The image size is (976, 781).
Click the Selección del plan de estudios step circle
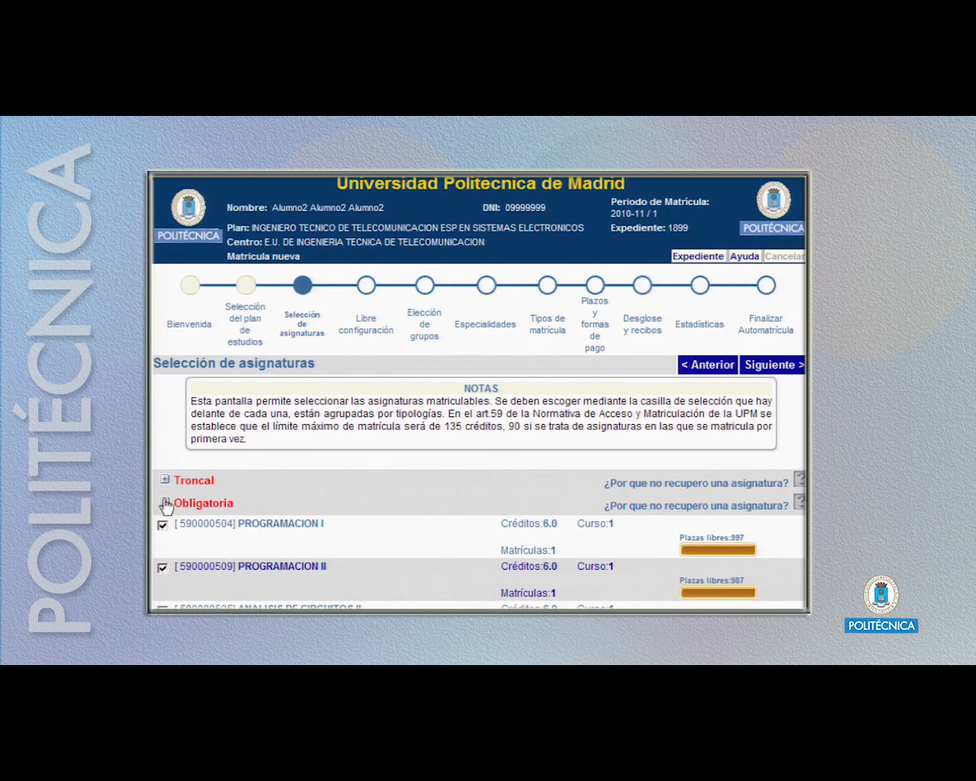click(246, 285)
